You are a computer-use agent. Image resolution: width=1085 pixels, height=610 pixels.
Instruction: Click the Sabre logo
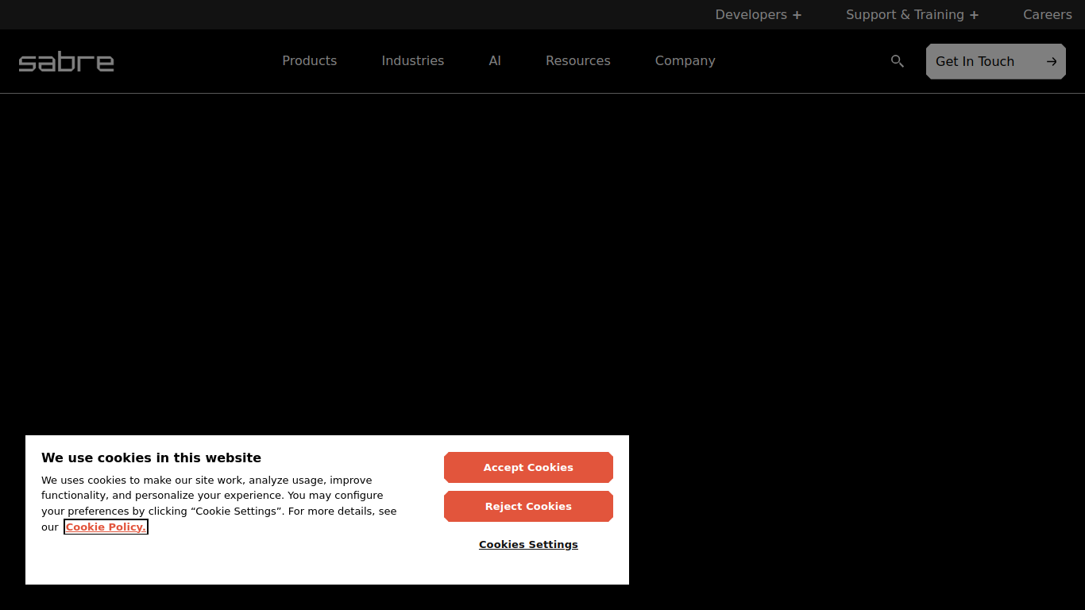pos(67,62)
